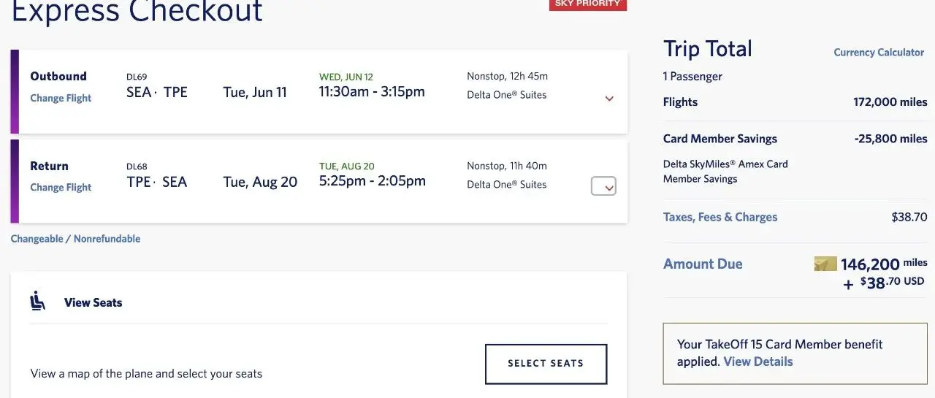Expand the Outbound flight details chevron
935x398 pixels.
click(609, 99)
